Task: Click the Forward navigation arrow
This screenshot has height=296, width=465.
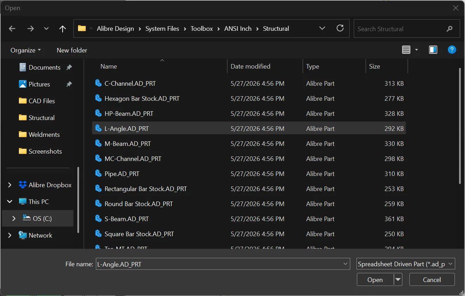Action: [30, 29]
